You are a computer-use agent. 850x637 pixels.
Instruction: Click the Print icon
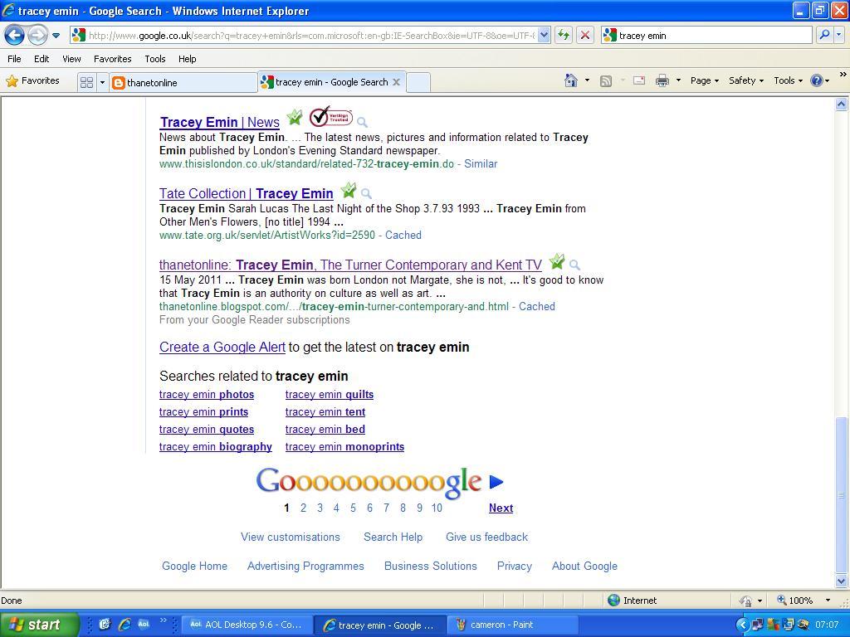(662, 80)
